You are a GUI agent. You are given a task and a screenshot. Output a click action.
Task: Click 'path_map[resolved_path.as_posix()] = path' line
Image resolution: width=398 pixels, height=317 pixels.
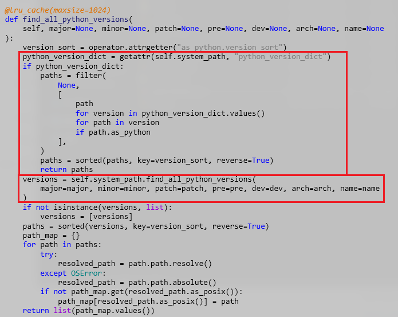[x=148, y=302]
